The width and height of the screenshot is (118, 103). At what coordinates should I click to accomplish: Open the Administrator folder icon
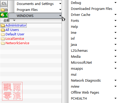pos(3,25)
